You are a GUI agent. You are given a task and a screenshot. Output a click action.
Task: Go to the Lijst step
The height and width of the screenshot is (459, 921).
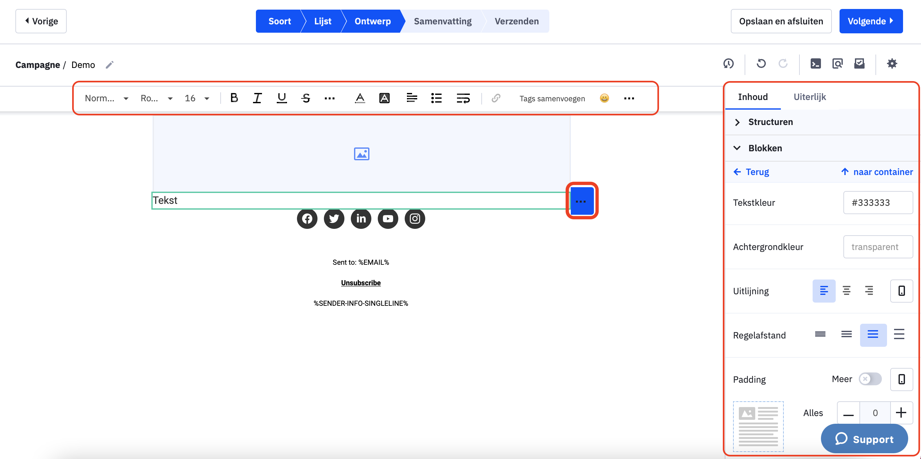(x=323, y=21)
